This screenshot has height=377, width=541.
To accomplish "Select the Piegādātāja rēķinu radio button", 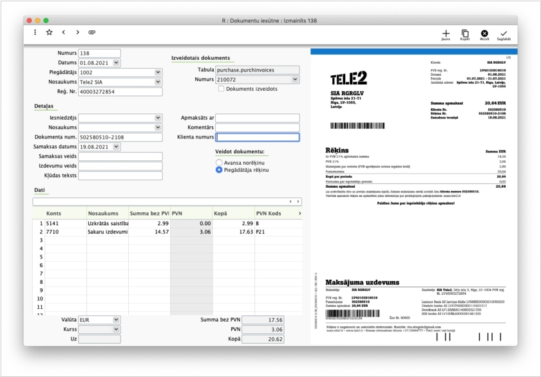I will [219, 170].
